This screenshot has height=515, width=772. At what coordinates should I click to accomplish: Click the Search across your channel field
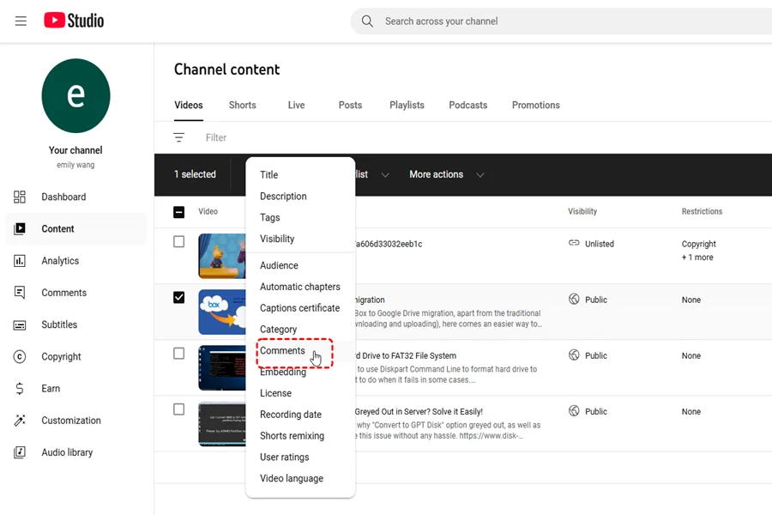click(x=561, y=21)
